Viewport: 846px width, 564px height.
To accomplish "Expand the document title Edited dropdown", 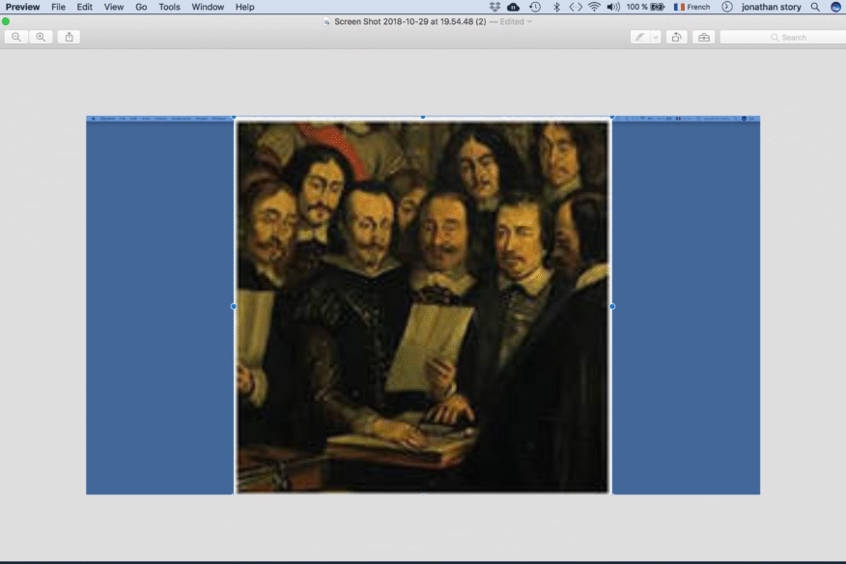I will [528, 21].
